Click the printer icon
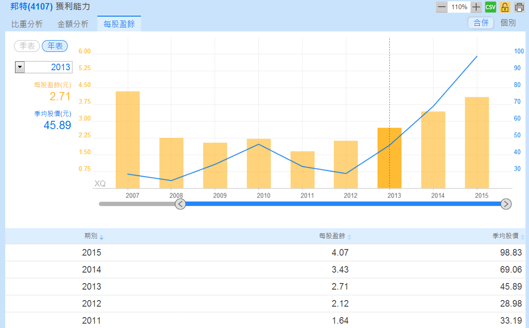The image size is (529, 328). click(519, 7)
